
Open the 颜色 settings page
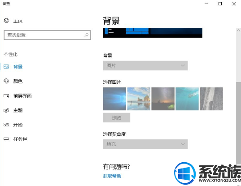(x=18, y=81)
